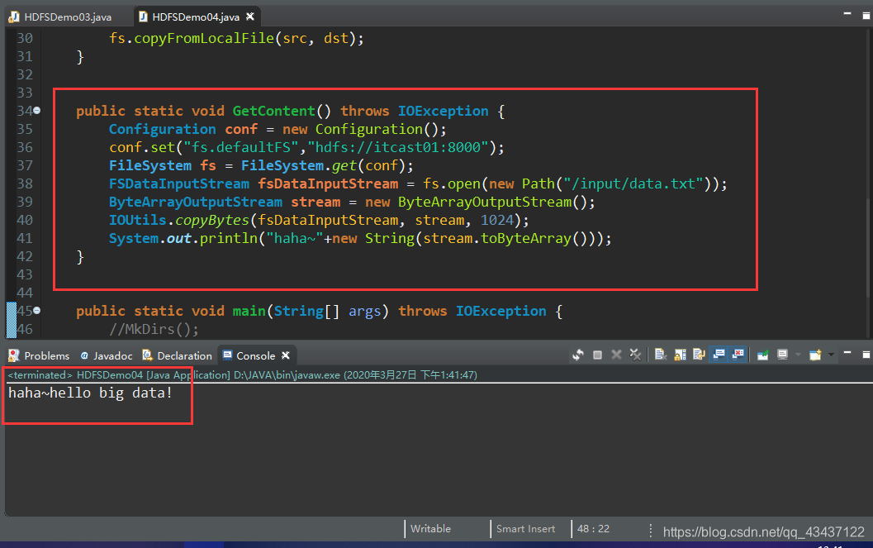Click the 1024 buffer size value

(x=496, y=220)
